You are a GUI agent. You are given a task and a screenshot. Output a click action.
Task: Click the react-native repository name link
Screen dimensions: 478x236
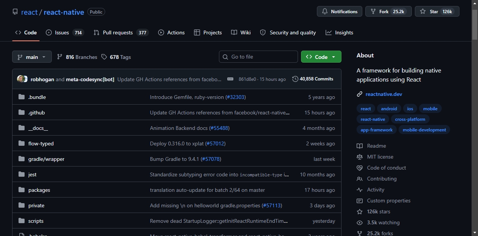[x=64, y=12]
